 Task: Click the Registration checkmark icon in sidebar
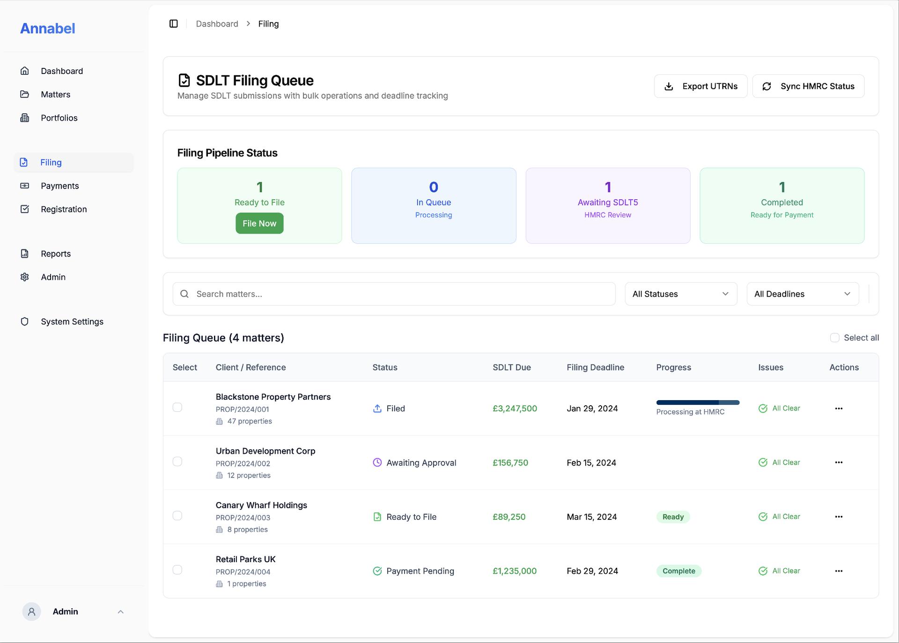point(25,209)
